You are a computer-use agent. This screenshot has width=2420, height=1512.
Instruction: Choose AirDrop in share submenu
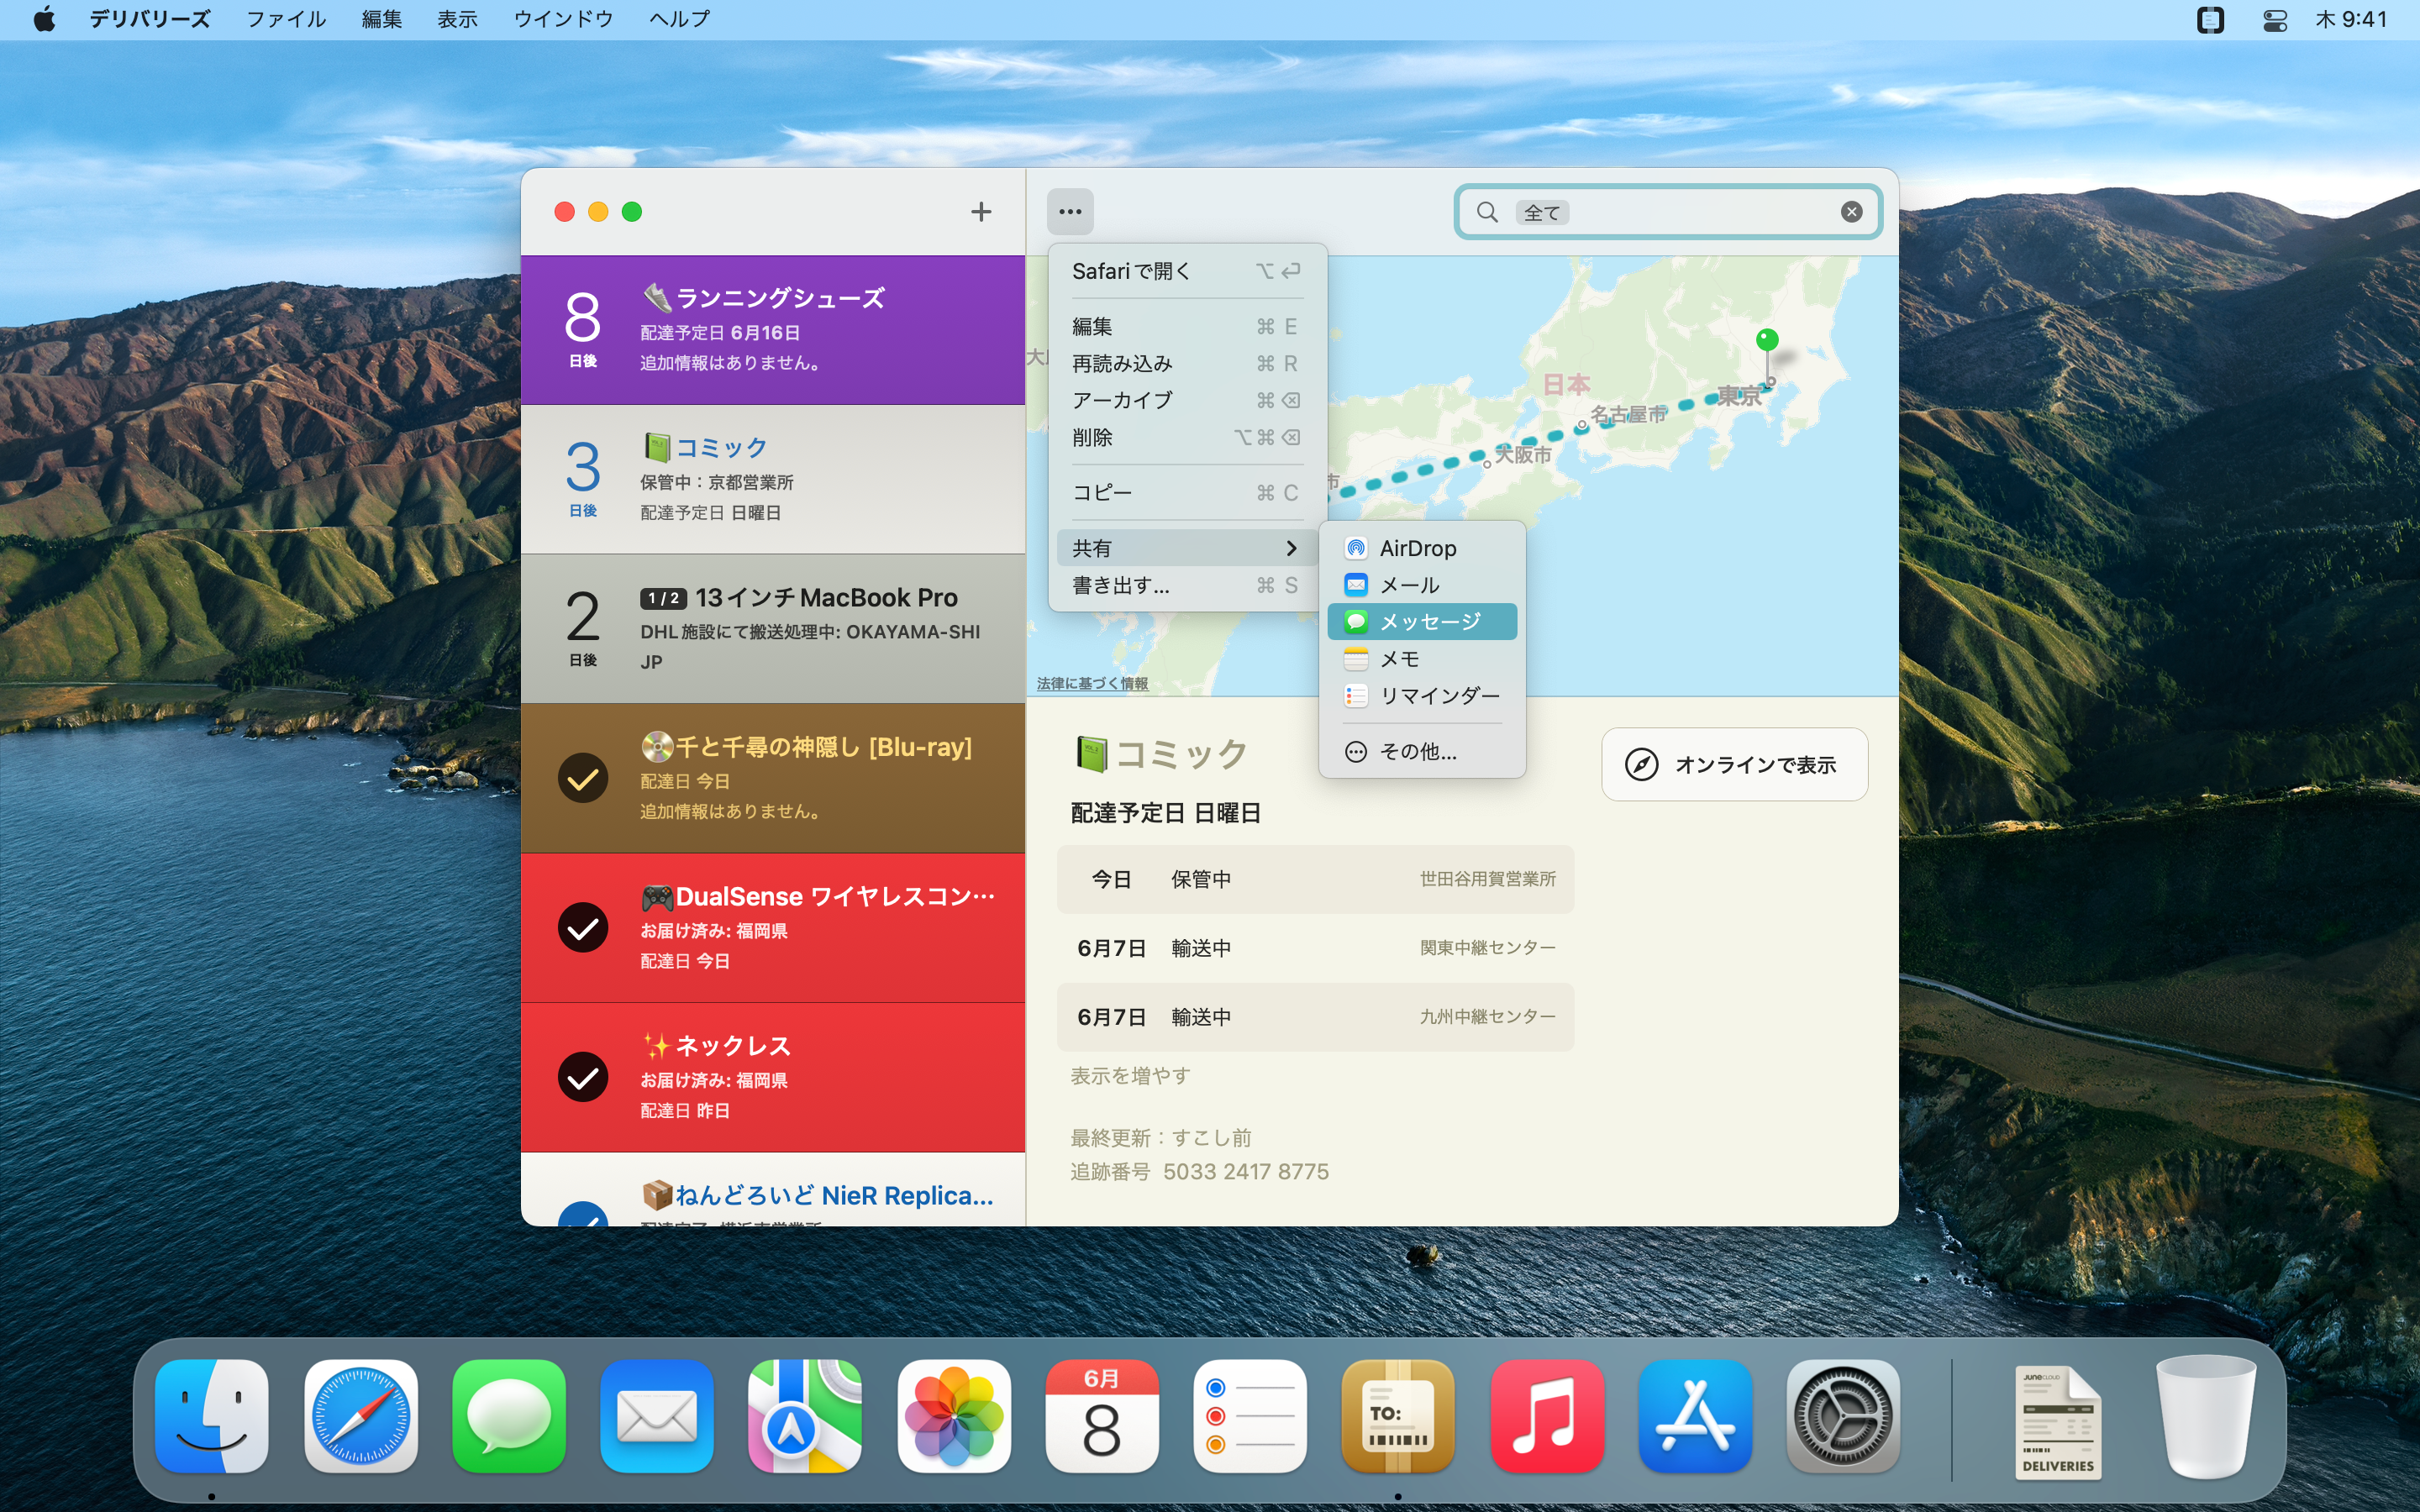click(x=1422, y=548)
